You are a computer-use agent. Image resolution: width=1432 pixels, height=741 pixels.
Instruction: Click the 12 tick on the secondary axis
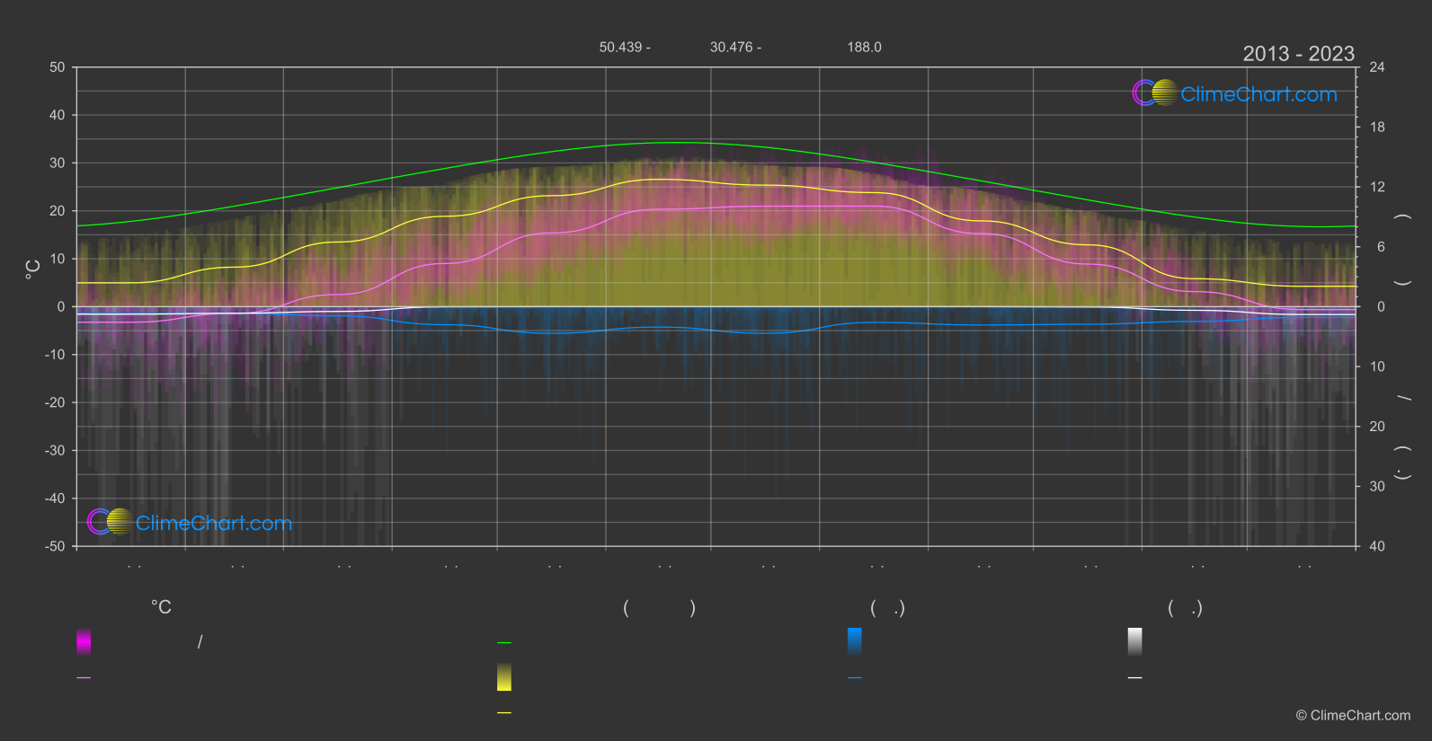[x=1377, y=187]
